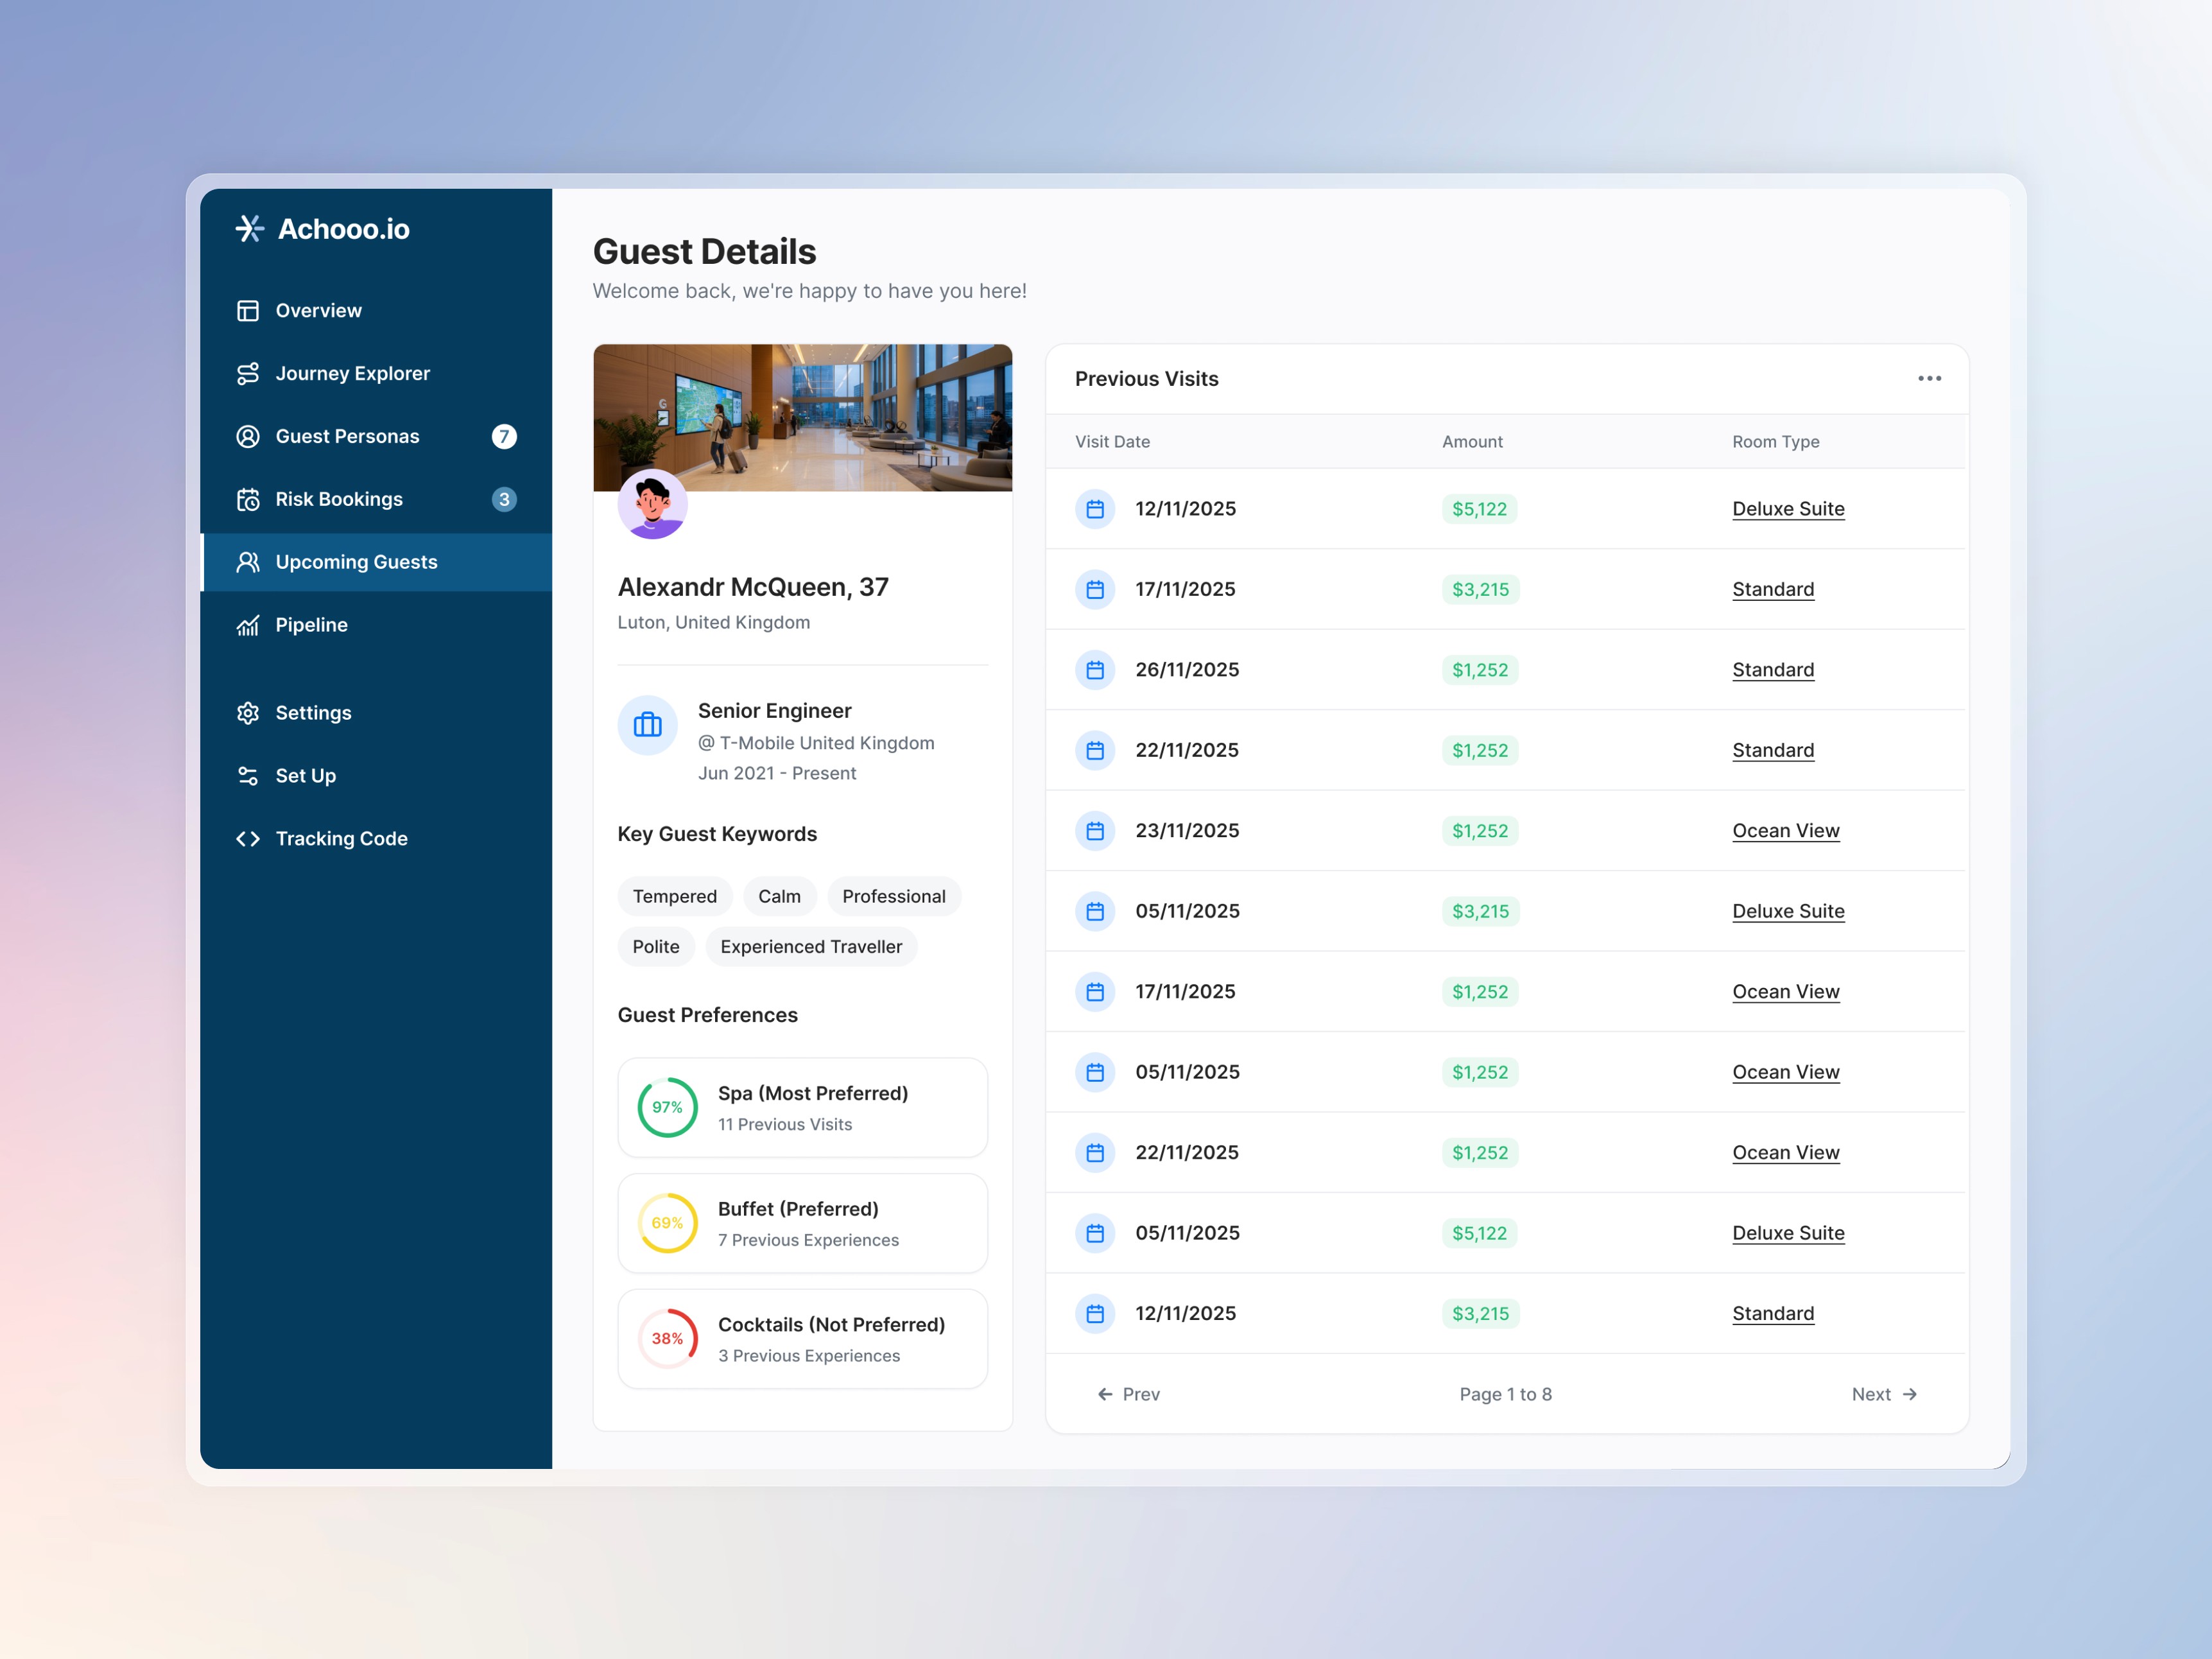Image resolution: width=2212 pixels, height=1659 pixels.
Task: Click the Achooo.io logo star icon
Action: click(x=249, y=229)
